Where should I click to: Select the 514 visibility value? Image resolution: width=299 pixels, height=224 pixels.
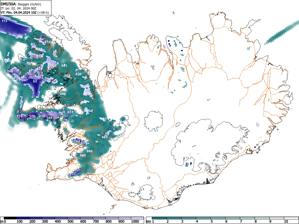39,56
